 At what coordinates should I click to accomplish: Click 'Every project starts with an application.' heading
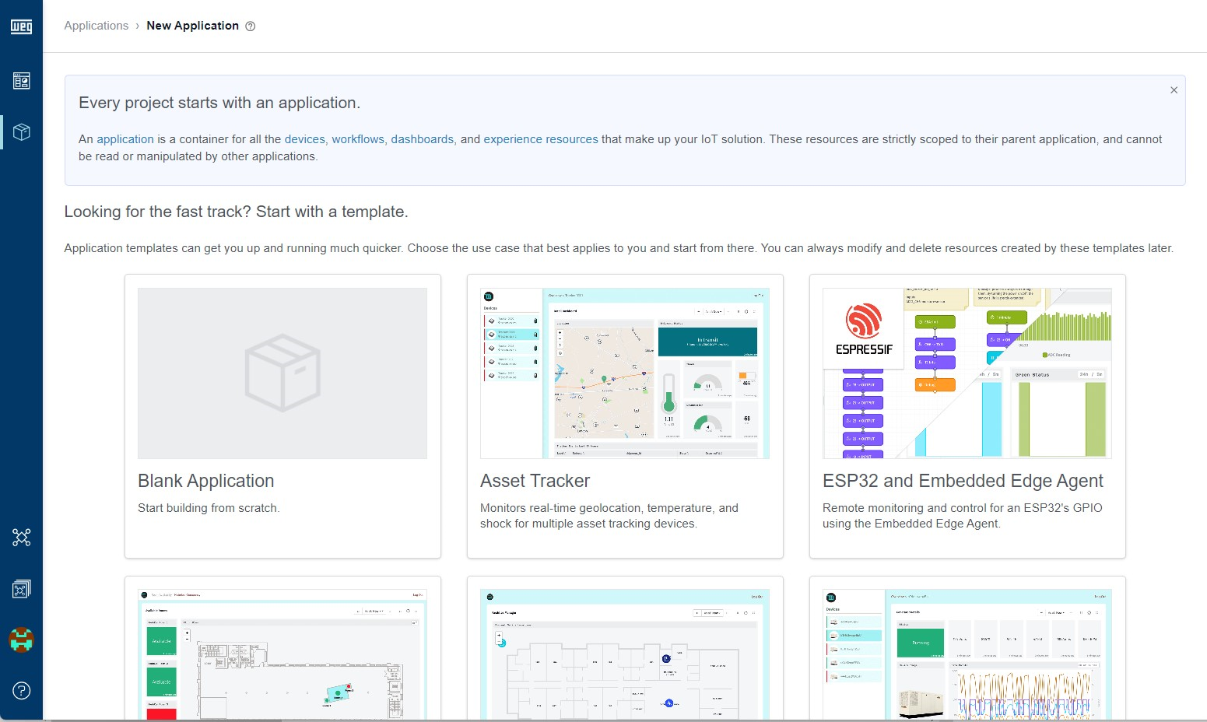(219, 103)
